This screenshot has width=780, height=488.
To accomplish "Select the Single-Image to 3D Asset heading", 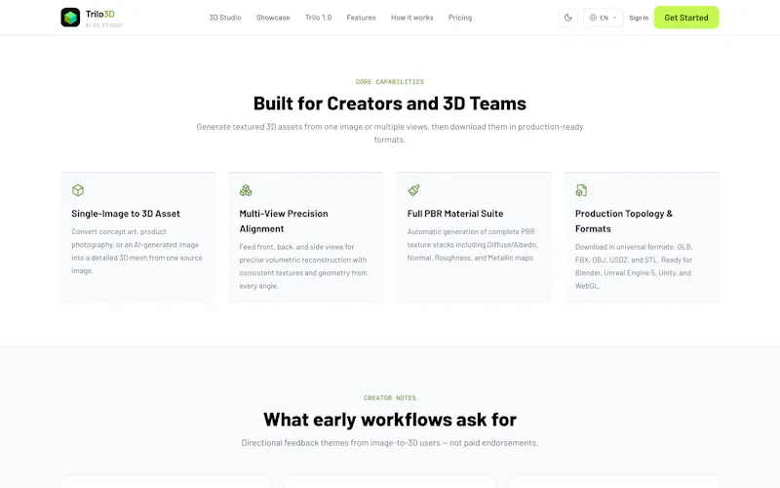I will [x=126, y=214].
